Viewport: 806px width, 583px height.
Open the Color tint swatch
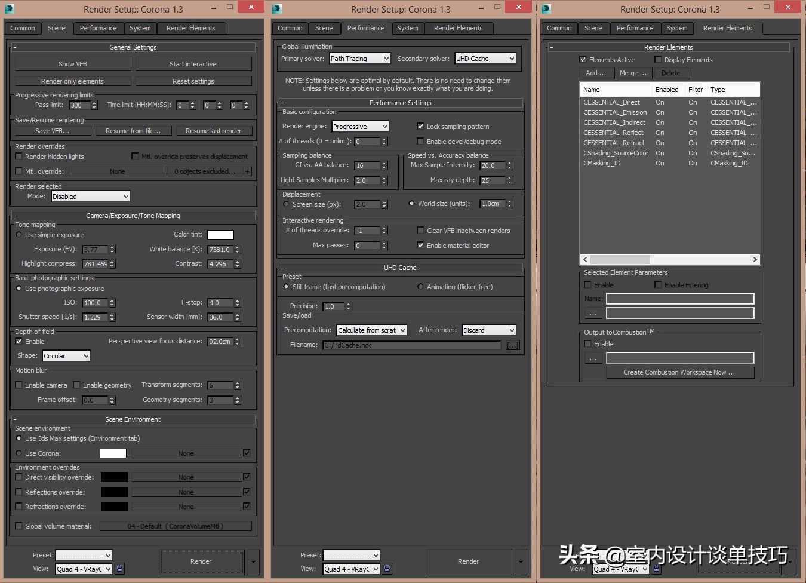pyautogui.click(x=220, y=235)
